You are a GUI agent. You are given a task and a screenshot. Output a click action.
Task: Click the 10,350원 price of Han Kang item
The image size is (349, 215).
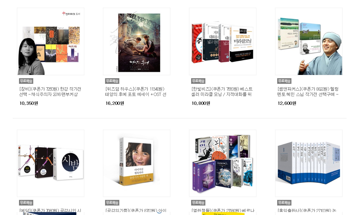[29, 103]
